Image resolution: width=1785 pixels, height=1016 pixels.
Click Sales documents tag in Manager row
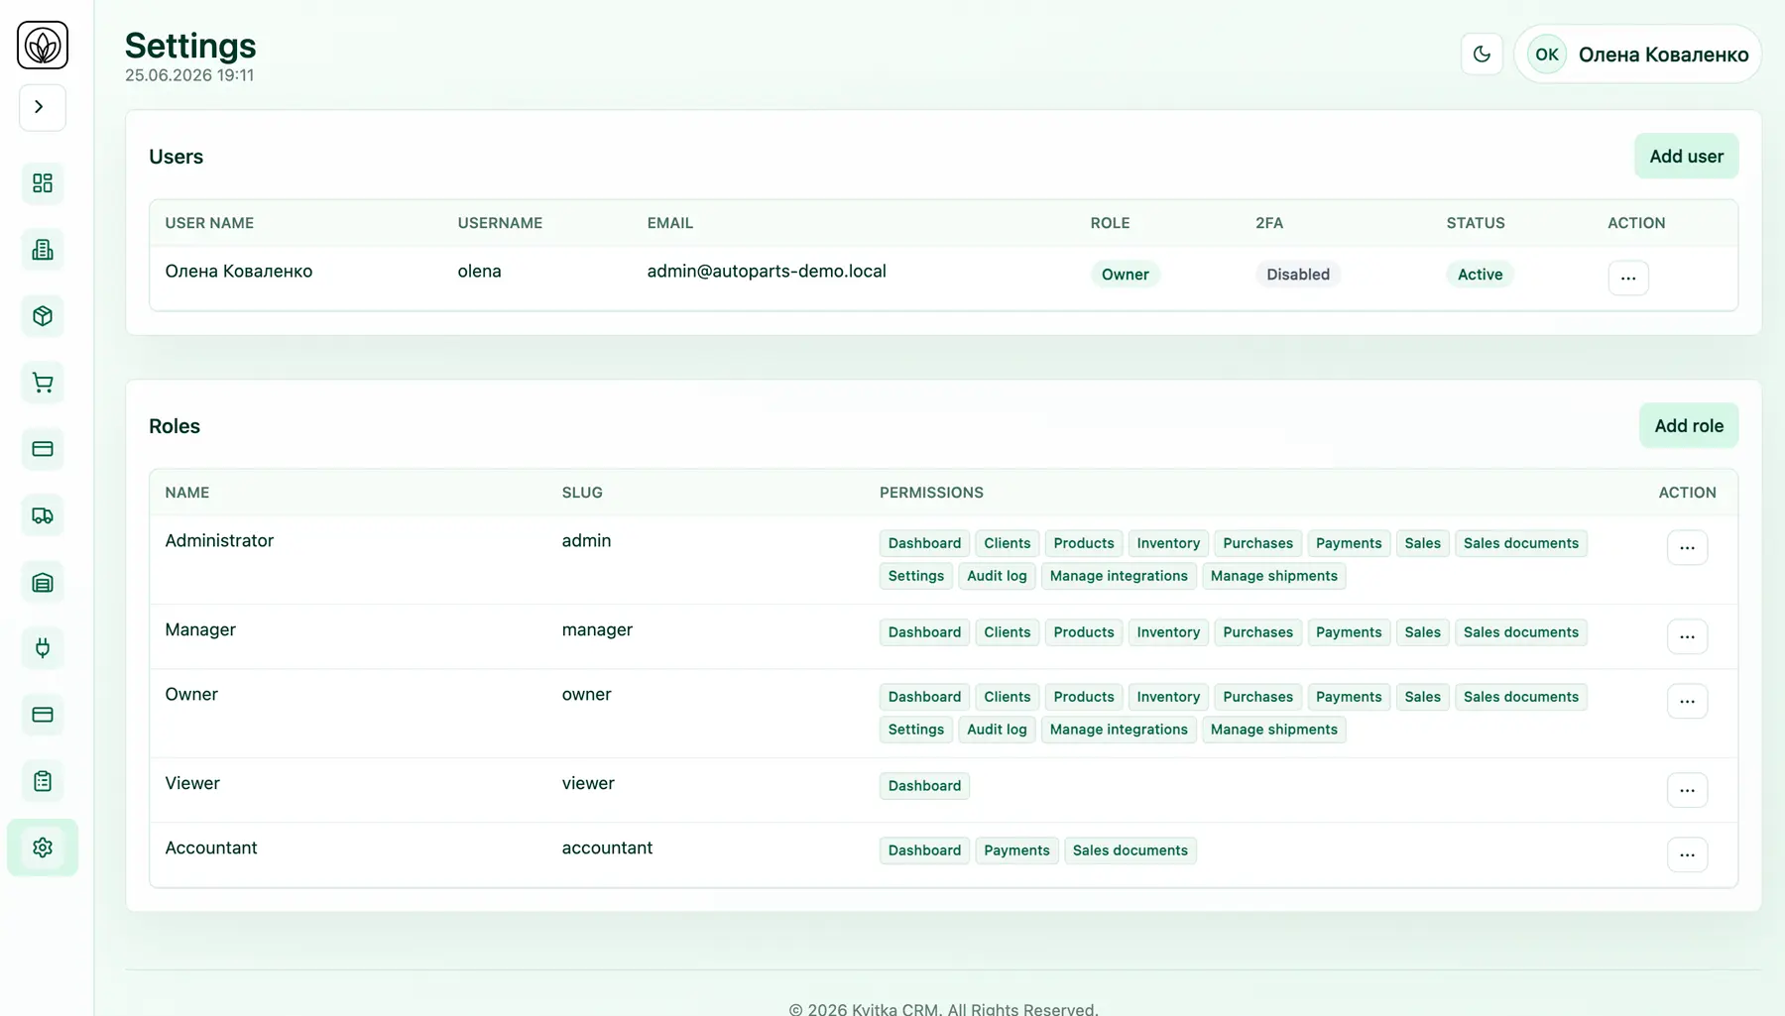click(1520, 632)
